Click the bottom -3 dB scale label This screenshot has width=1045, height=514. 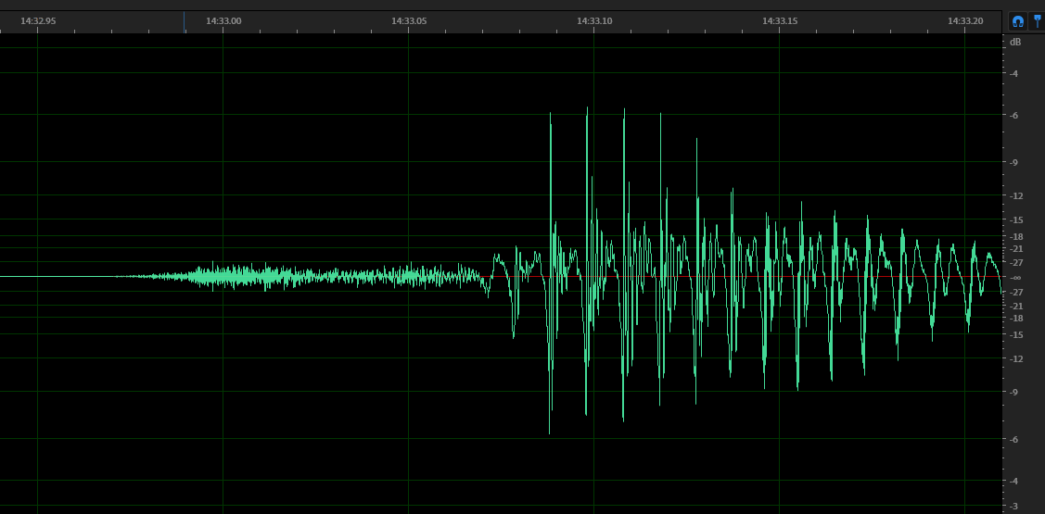[1014, 506]
